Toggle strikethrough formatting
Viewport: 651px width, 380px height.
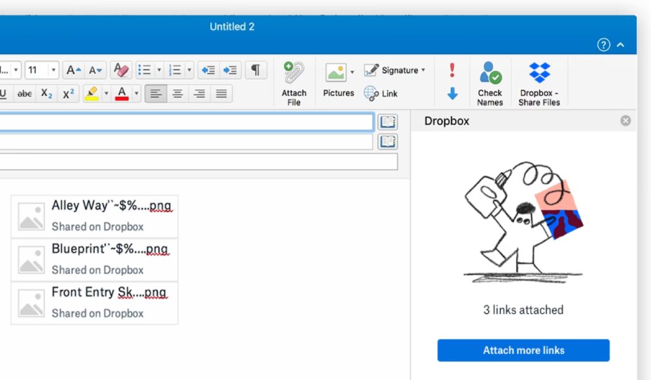pos(25,94)
